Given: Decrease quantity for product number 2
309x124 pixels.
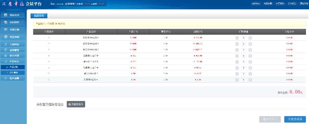Looking at the screenshot, I should (x=237, y=74).
